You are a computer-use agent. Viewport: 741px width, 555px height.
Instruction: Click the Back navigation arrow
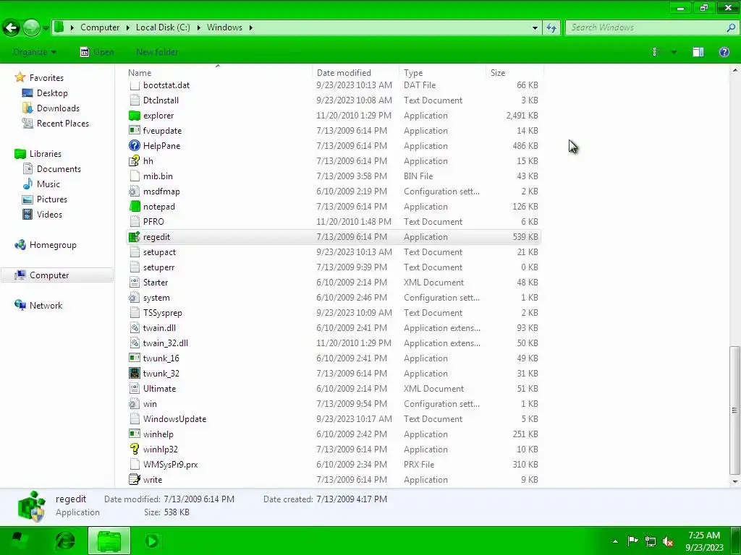click(x=12, y=28)
